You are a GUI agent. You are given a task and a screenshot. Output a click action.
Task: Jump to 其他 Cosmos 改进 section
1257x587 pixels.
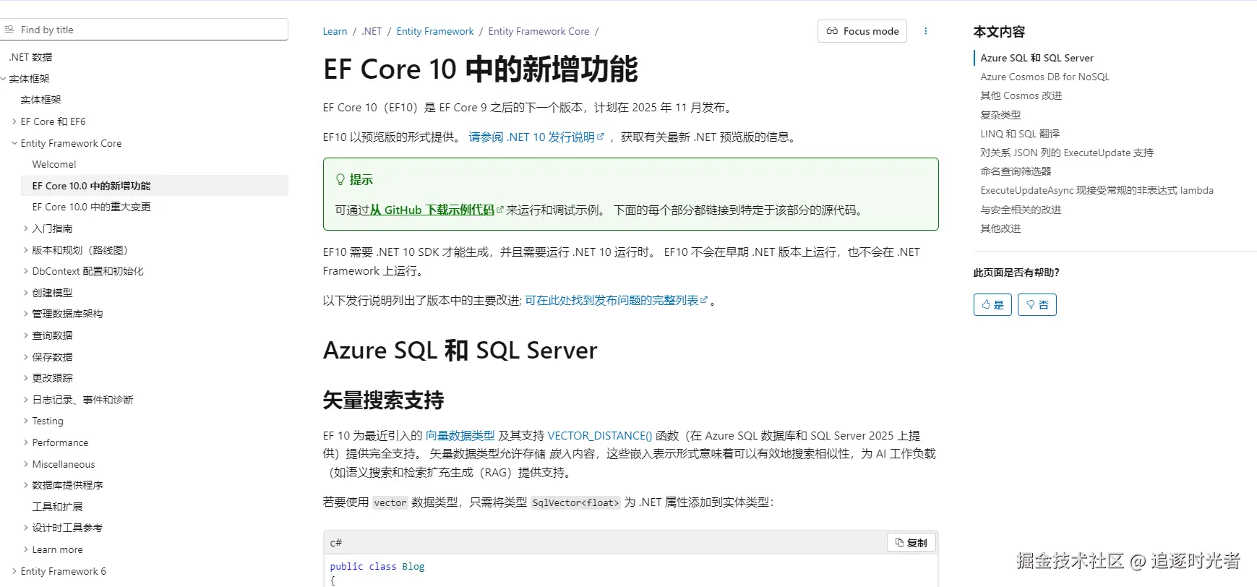pos(1021,95)
